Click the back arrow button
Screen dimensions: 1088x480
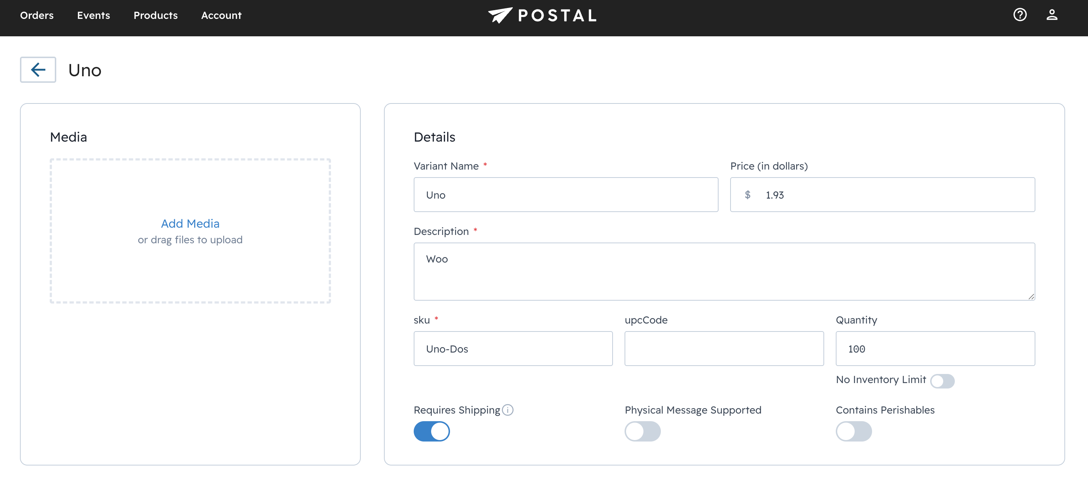pos(38,70)
